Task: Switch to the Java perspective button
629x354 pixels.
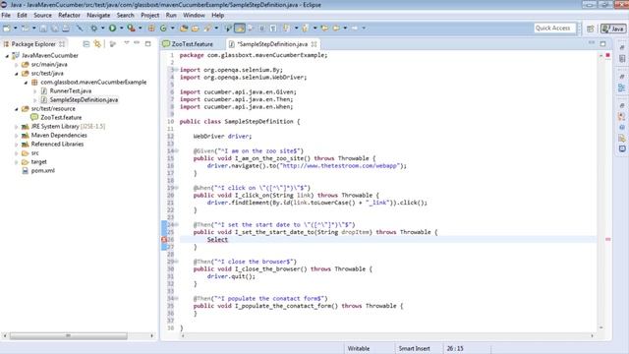Action: 613,29
